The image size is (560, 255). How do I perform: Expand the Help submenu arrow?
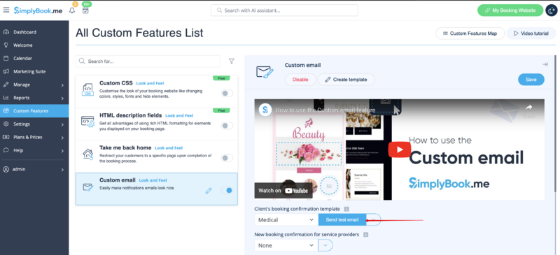click(x=62, y=150)
